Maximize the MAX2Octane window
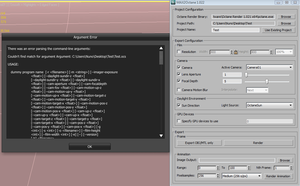The image size is (300, 186). 287,2
